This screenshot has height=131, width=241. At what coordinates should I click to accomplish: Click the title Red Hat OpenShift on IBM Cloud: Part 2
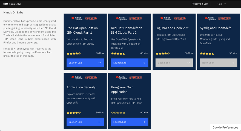tap(127, 30)
